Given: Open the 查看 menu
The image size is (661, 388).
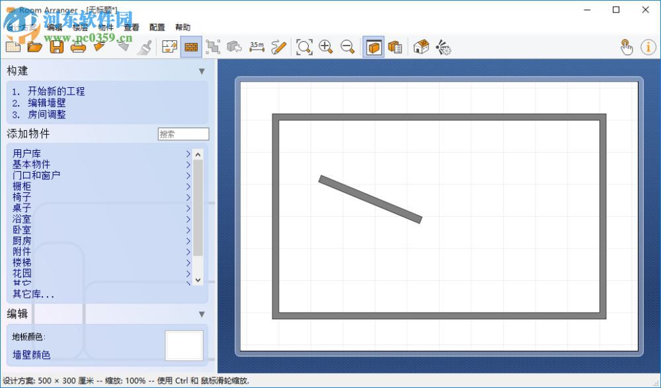Looking at the screenshot, I should point(132,27).
